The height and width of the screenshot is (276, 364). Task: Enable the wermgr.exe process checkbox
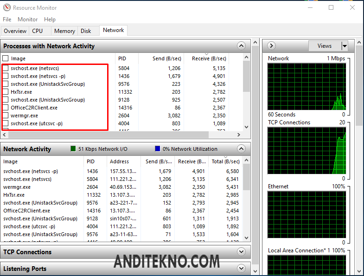coord(6,116)
